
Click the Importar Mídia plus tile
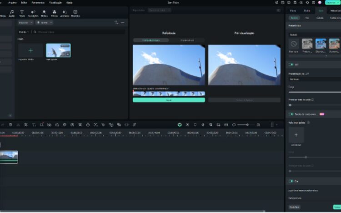30,50
